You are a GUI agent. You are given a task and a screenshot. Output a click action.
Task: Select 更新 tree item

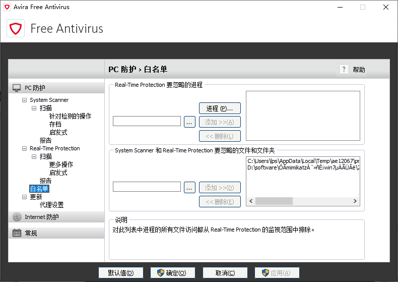[x=36, y=197]
